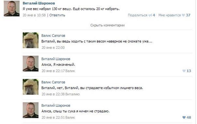Click 'Виталию' reply reference at 22:38

pyautogui.click(x=72, y=94)
